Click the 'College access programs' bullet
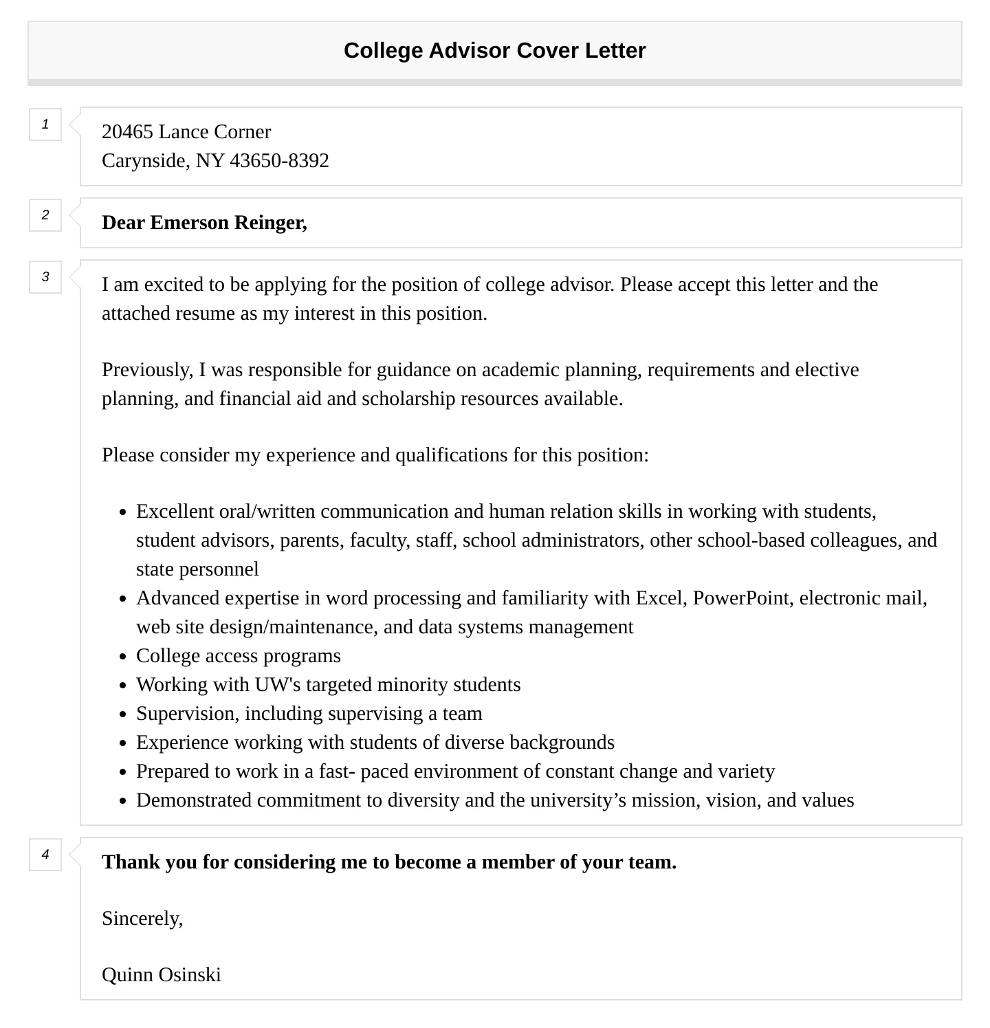990x1028 pixels. pos(238,656)
